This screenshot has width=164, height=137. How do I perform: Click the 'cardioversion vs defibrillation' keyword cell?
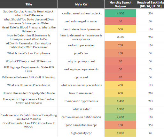point(81,117)
